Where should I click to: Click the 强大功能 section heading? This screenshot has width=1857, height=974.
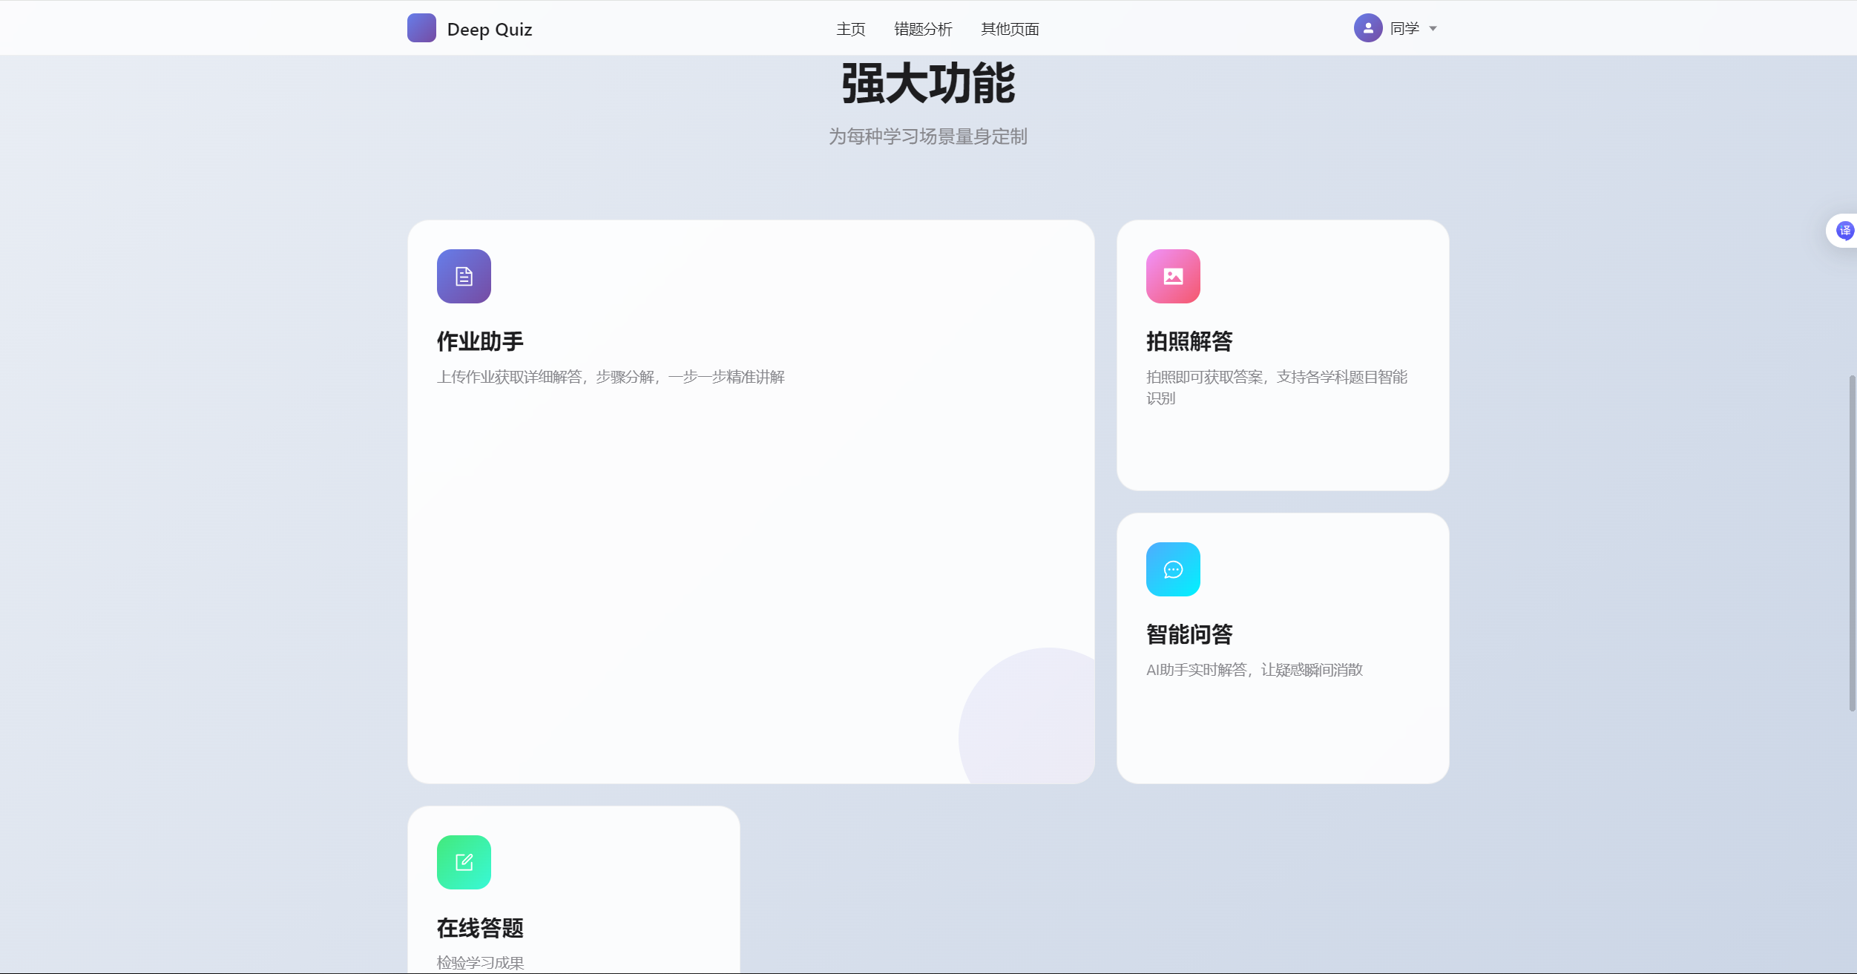tap(928, 84)
